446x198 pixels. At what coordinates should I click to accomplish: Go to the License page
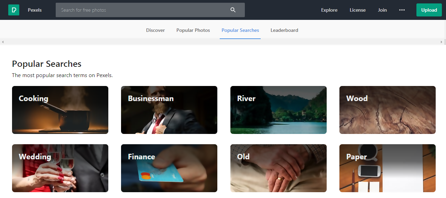358,10
